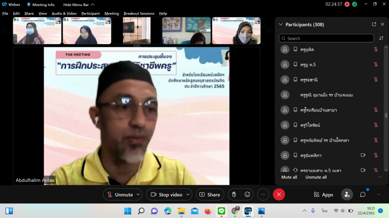389x218 pixels.
Task: Pop out the Participants panel
Action: pos(374,25)
